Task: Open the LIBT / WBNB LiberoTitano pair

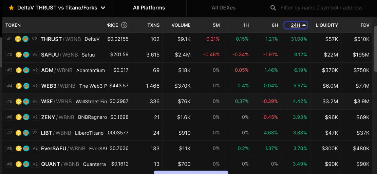Action: (x=56, y=133)
